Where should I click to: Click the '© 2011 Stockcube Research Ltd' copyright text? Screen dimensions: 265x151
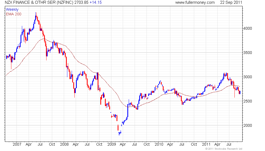(224, 149)
